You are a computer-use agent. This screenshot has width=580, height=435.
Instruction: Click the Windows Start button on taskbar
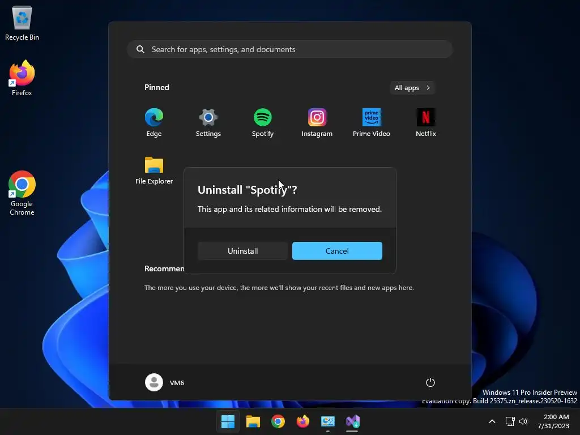(x=228, y=421)
